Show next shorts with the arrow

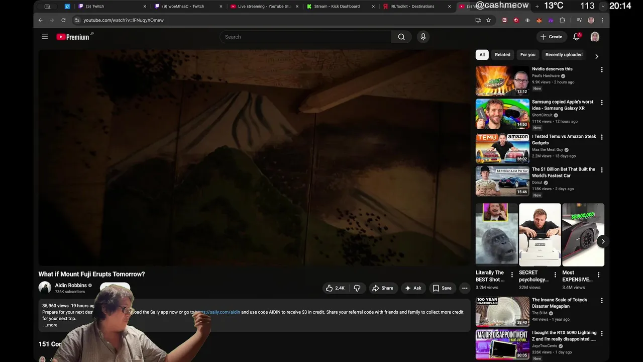click(x=603, y=241)
